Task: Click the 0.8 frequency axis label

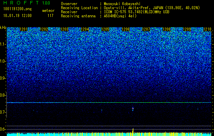Action: point(3,95)
